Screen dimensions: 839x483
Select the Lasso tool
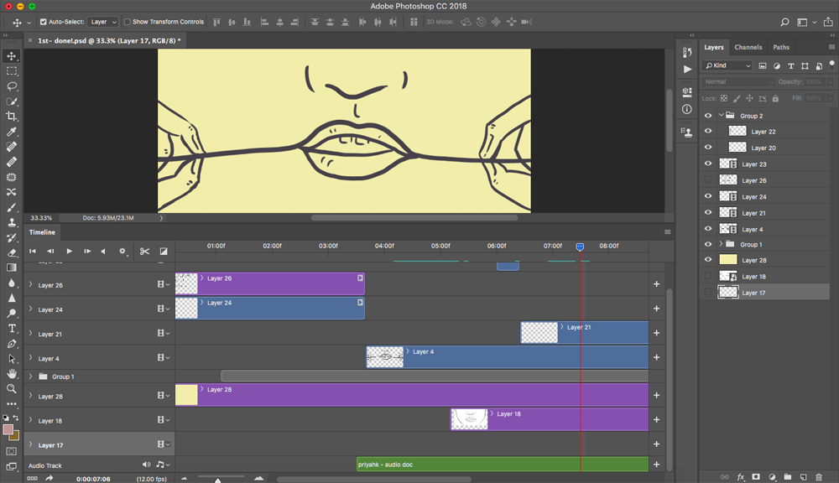12,86
